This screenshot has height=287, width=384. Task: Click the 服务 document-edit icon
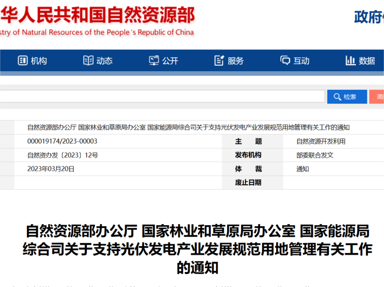click(x=219, y=60)
